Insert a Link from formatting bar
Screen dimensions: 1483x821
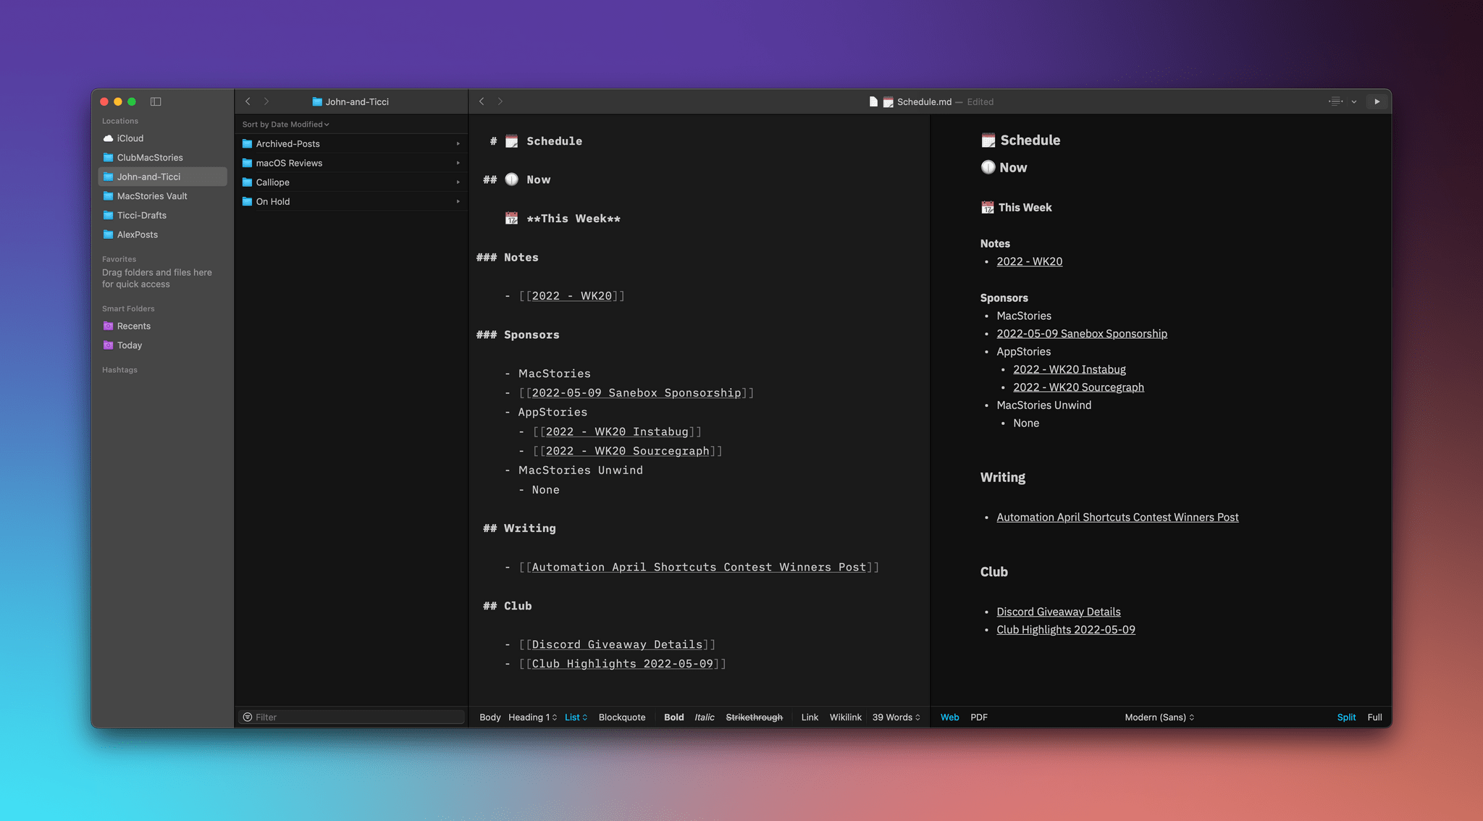[x=810, y=717]
